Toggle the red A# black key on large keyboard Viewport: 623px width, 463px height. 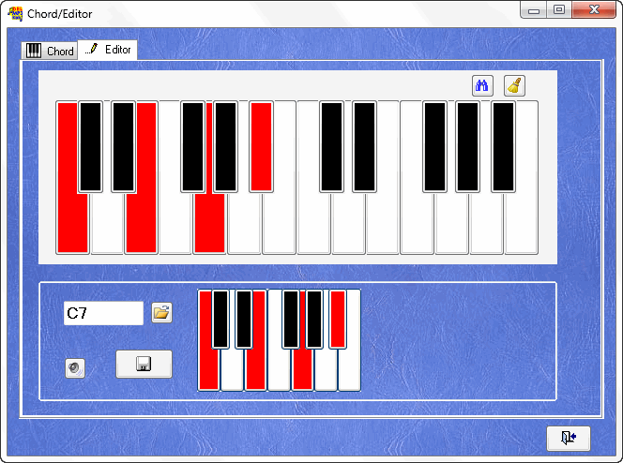(x=261, y=147)
